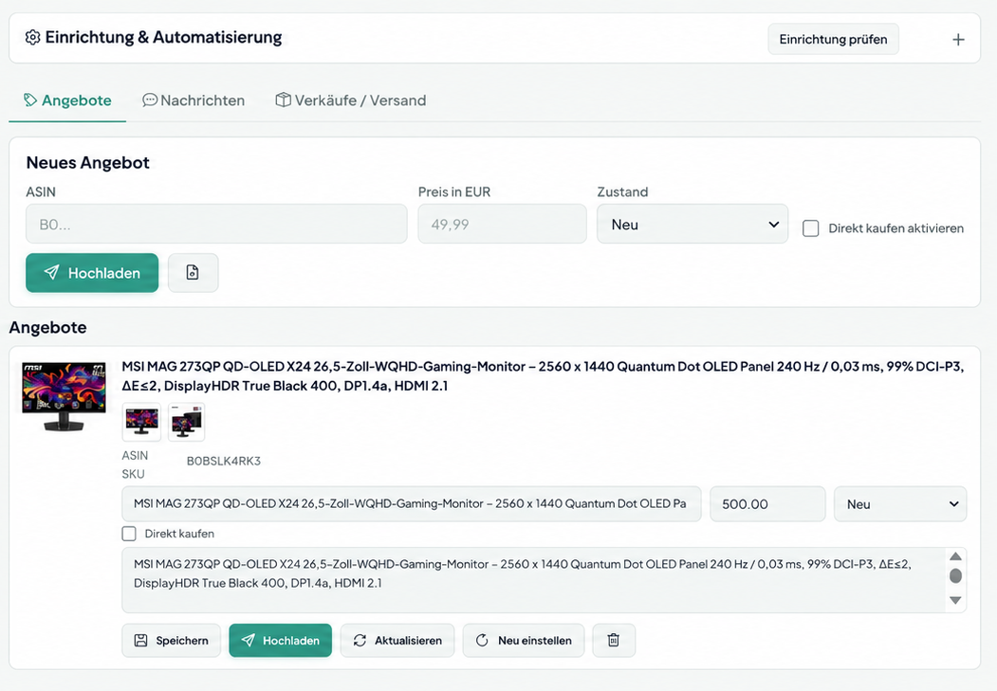Screen dimensions: 997x691
Task: Click the Aktualisieren button
Action: point(397,640)
